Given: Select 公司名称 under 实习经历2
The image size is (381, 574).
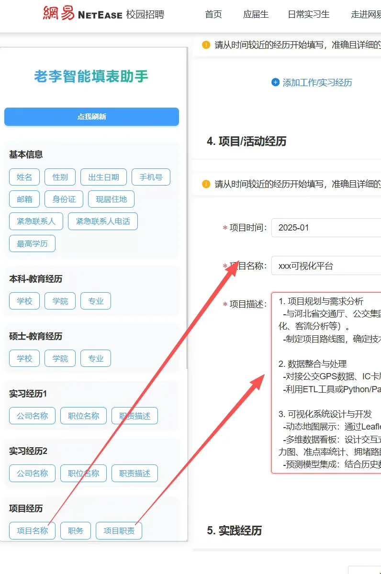Looking at the screenshot, I should 32,473.
